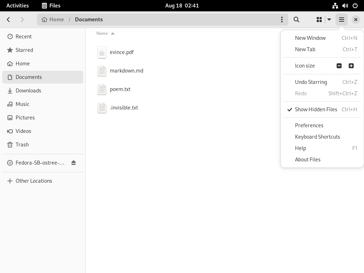Viewport: 364px width, 273px height.
Task: Open Preferences from the menu
Action: (322, 125)
